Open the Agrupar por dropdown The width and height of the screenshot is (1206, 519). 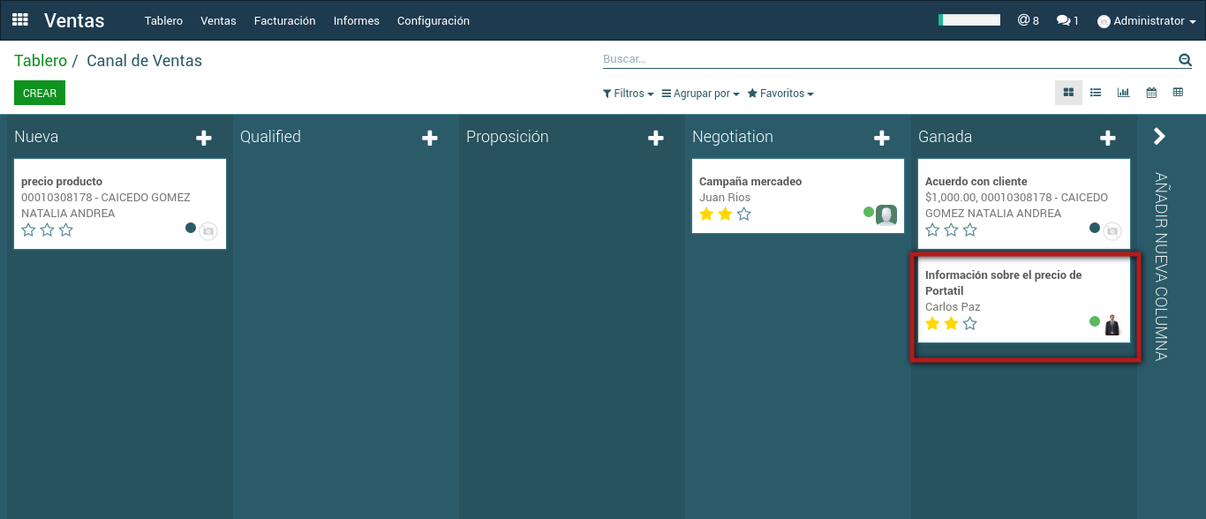click(x=700, y=94)
